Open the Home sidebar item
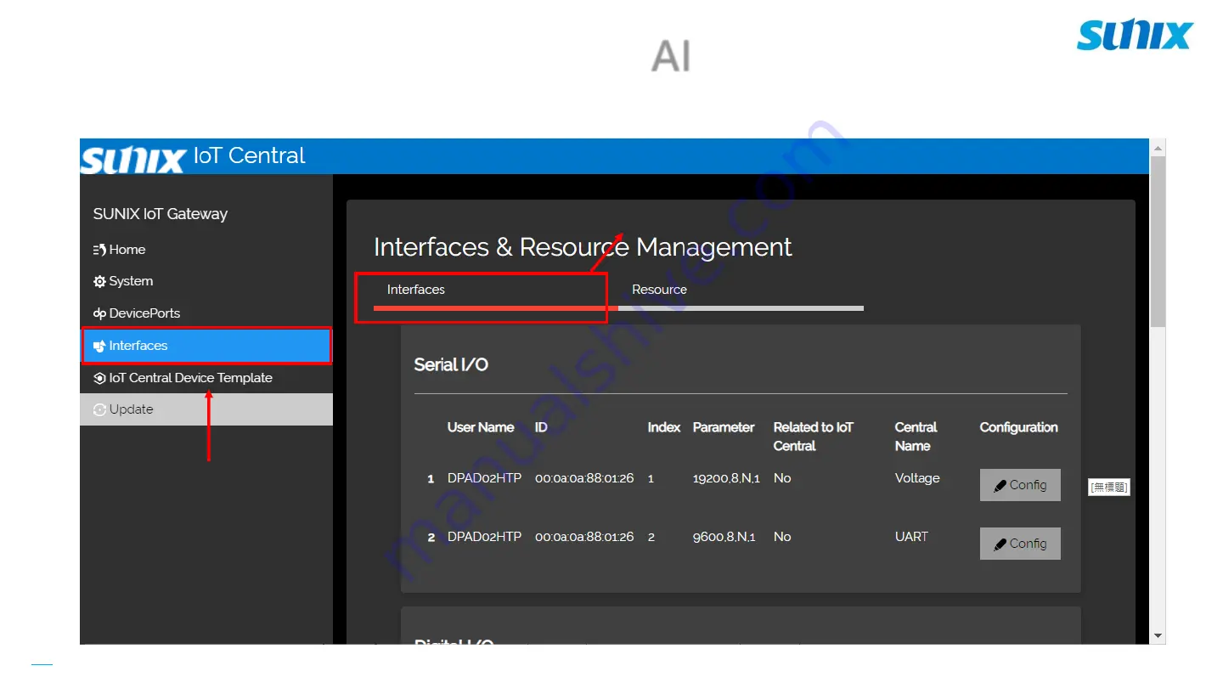The image size is (1223, 688). point(206,250)
